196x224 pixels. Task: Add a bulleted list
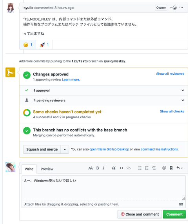tap(140, 168)
